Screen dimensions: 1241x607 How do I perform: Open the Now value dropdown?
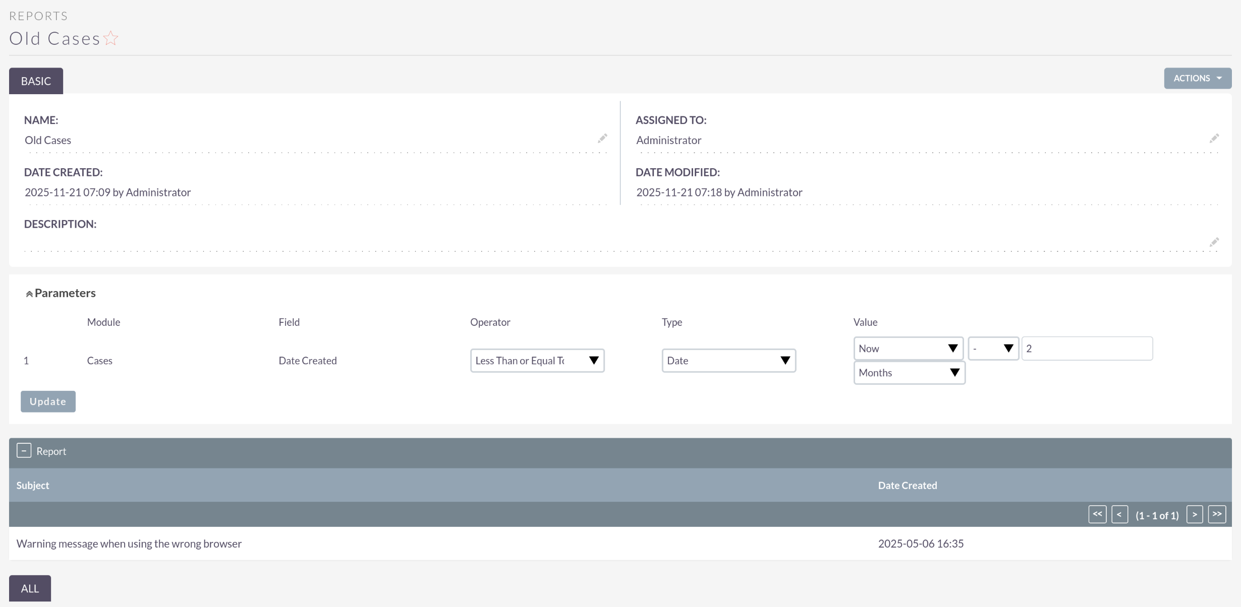908,349
